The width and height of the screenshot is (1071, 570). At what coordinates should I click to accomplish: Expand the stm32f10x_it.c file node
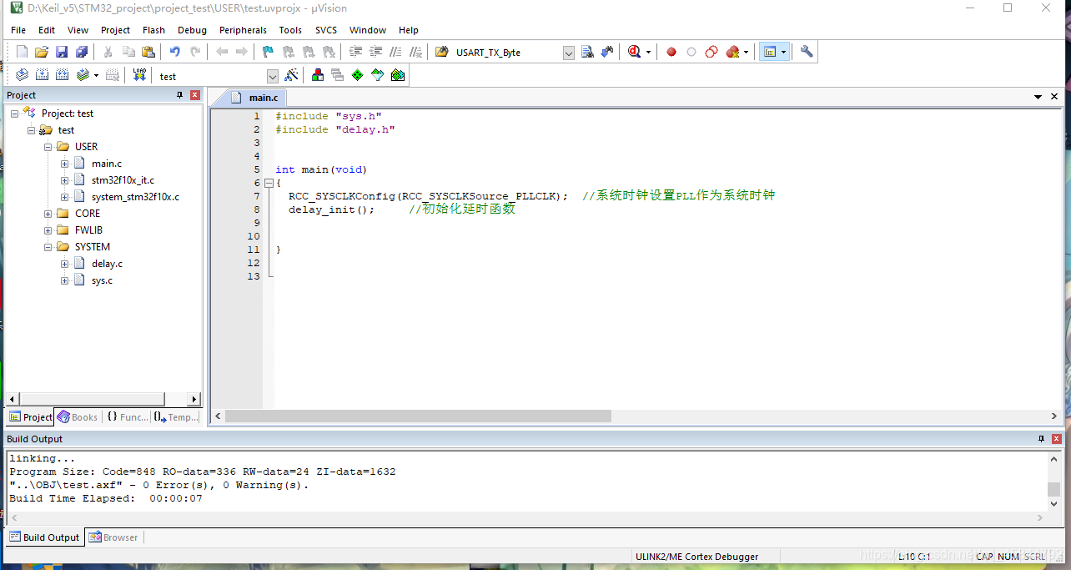(x=65, y=180)
